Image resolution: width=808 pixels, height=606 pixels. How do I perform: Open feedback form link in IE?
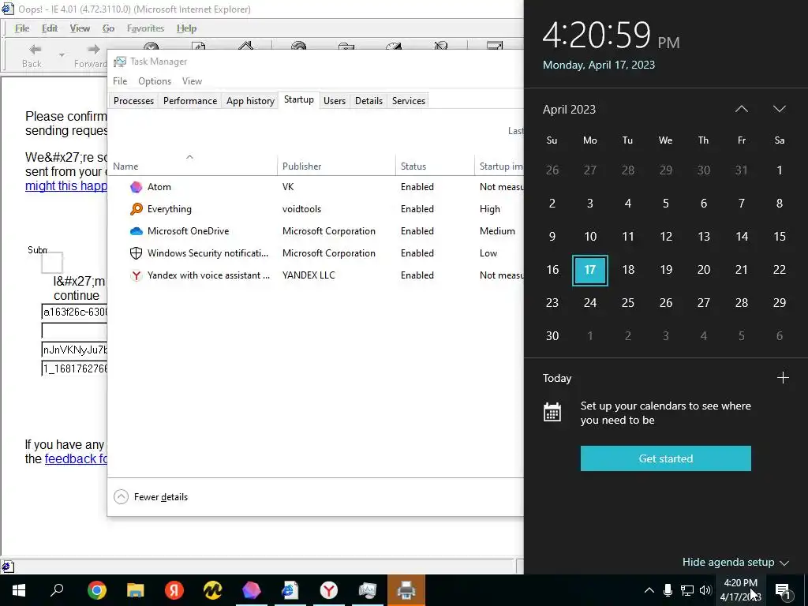pos(76,458)
